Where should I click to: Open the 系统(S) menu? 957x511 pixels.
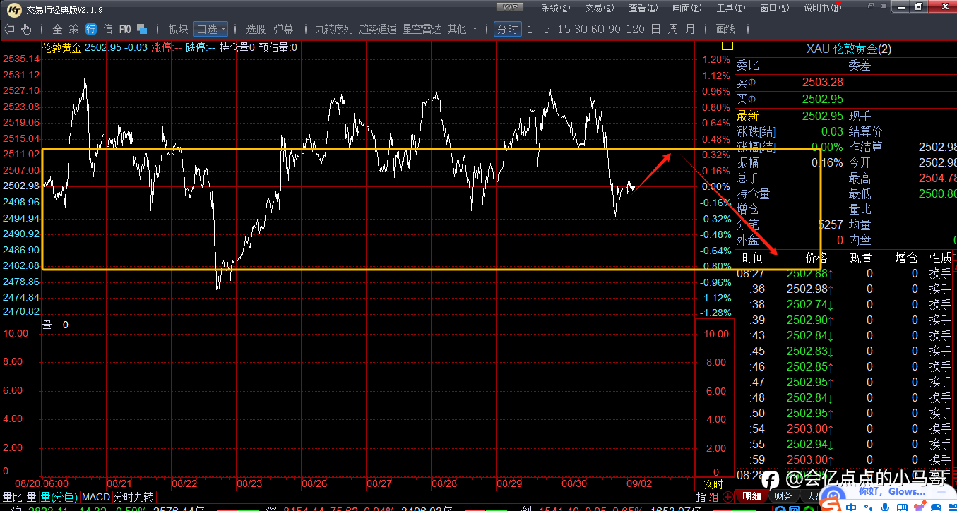555,8
